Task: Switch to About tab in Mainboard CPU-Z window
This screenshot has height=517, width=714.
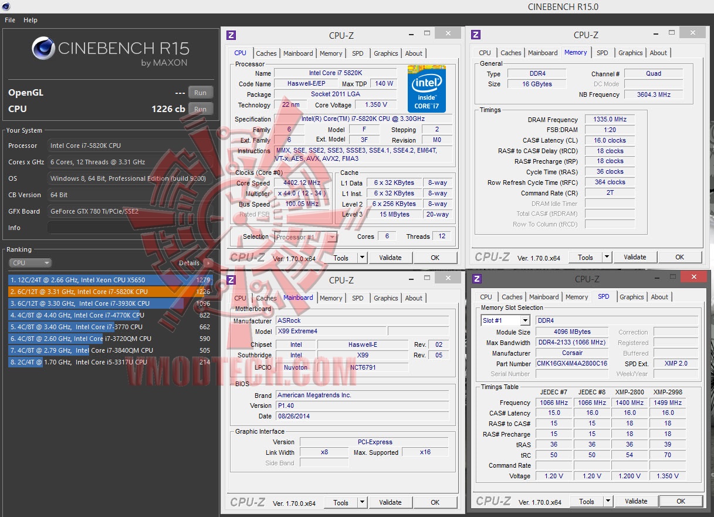Action: point(414,298)
